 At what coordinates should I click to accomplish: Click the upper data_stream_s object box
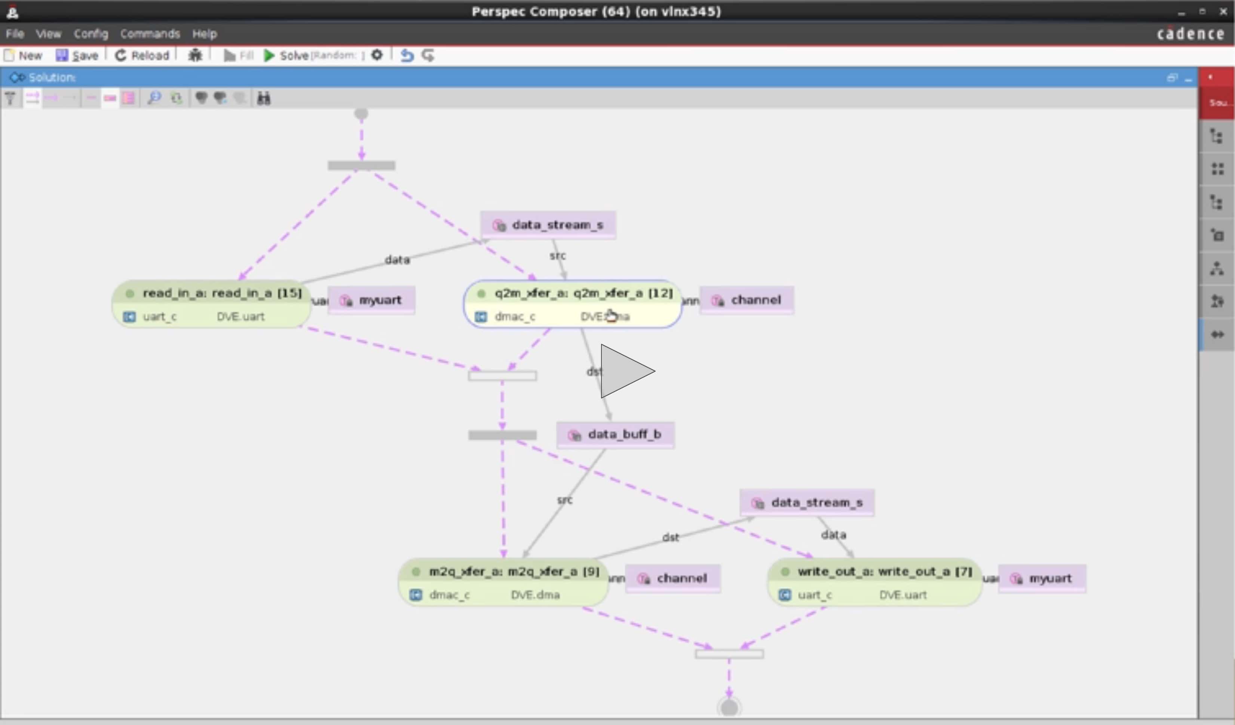tap(548, 225)
